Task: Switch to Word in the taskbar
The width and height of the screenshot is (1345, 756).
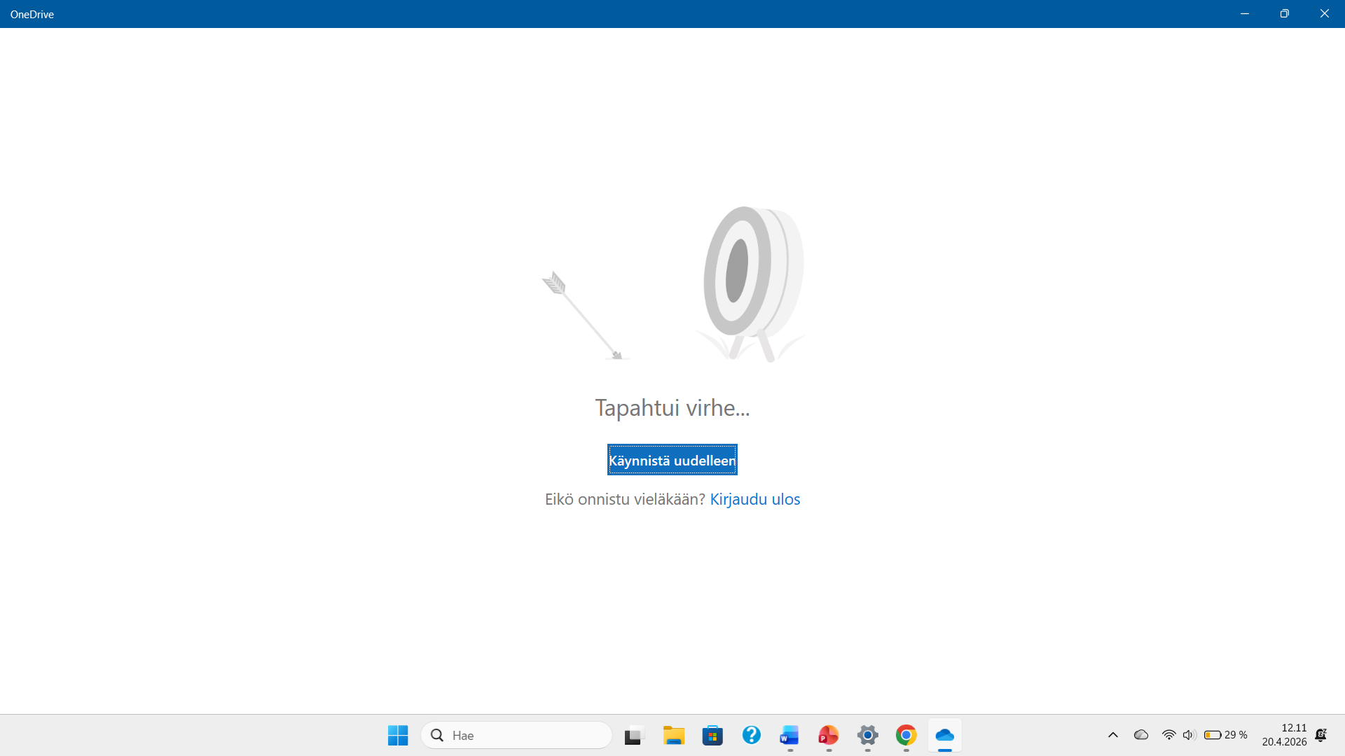Action: [789, 735]
